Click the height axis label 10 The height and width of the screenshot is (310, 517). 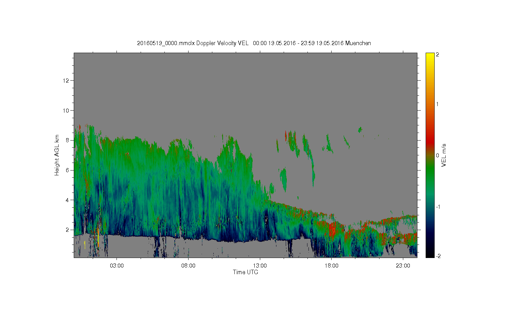(67, 111)
